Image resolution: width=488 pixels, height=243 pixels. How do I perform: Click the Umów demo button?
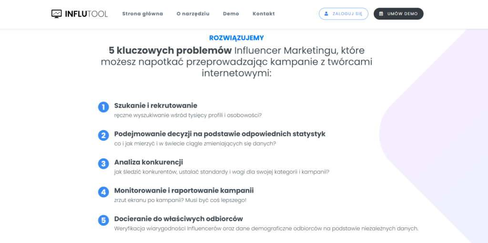[x=398, y=14]
